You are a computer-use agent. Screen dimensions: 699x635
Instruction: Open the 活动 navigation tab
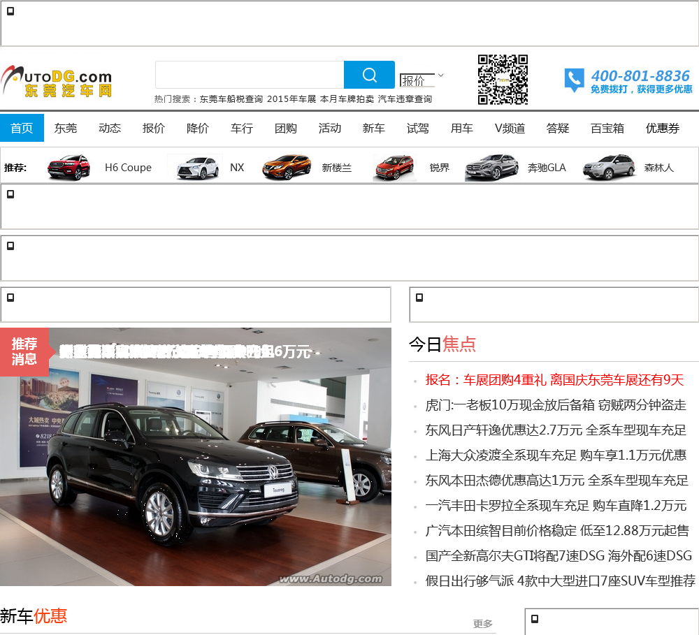coord(330,128)
